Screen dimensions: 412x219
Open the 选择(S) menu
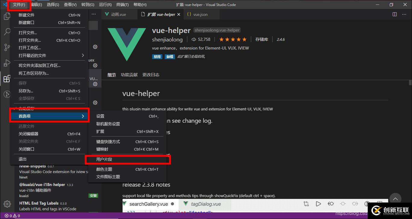click(x=53, y=5)
